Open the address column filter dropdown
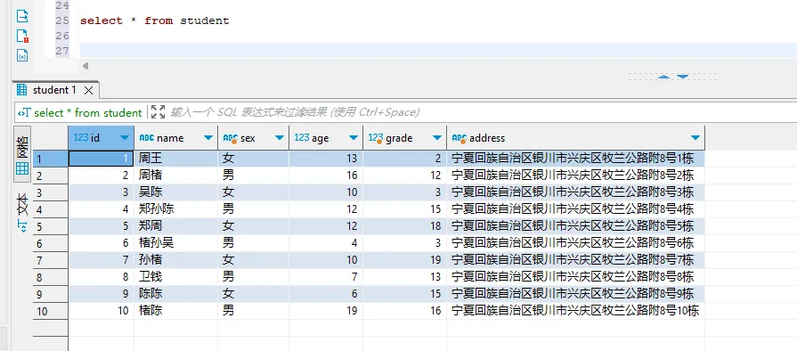 tap(695, 138)
